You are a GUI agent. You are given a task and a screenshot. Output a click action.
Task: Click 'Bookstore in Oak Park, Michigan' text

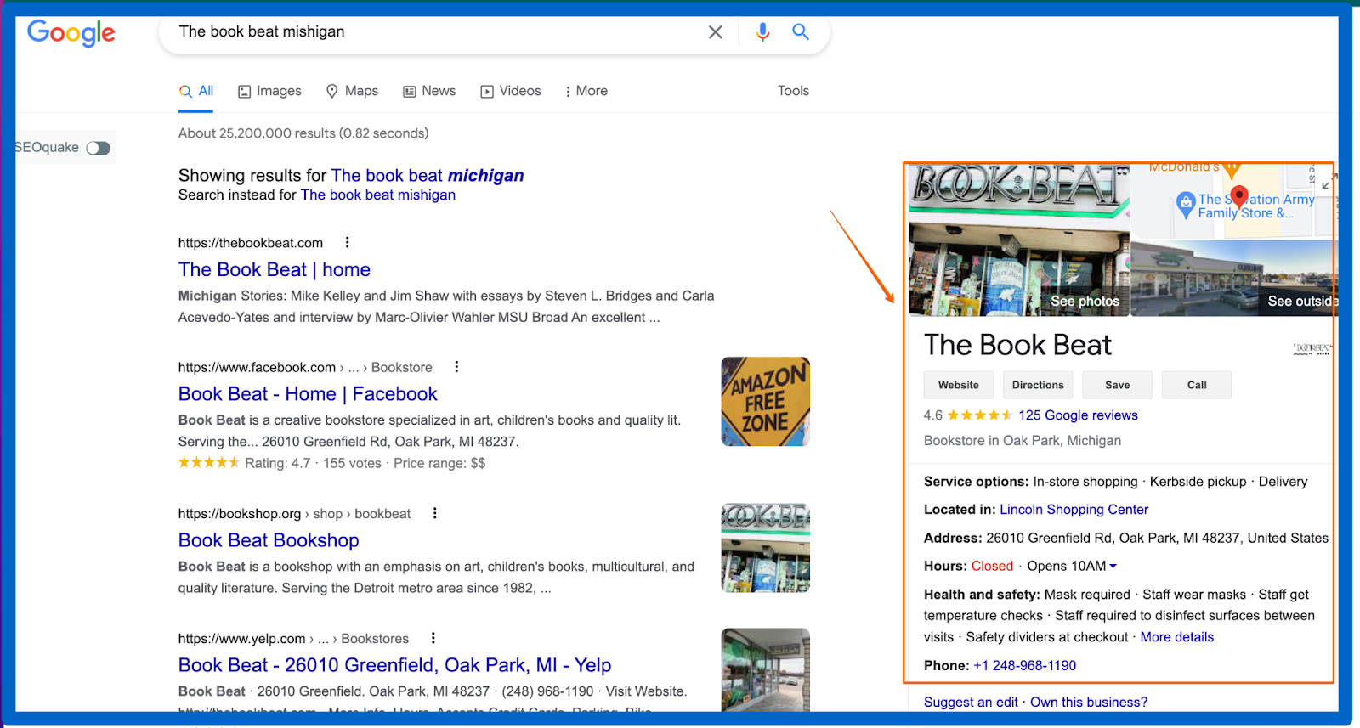pyautogui.click(x=1023, y=441)
